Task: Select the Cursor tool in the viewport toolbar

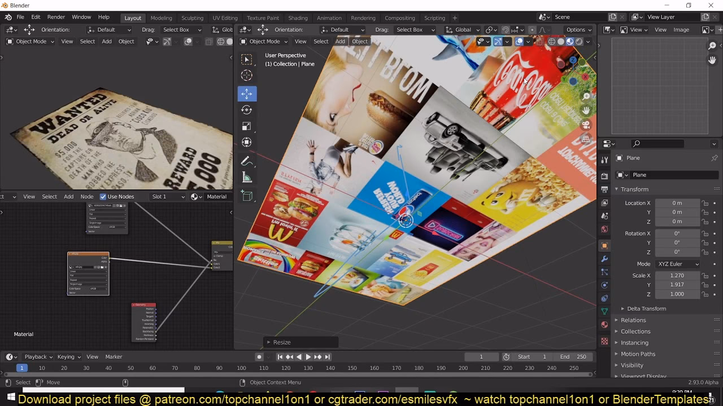Action: click(247, 75)
